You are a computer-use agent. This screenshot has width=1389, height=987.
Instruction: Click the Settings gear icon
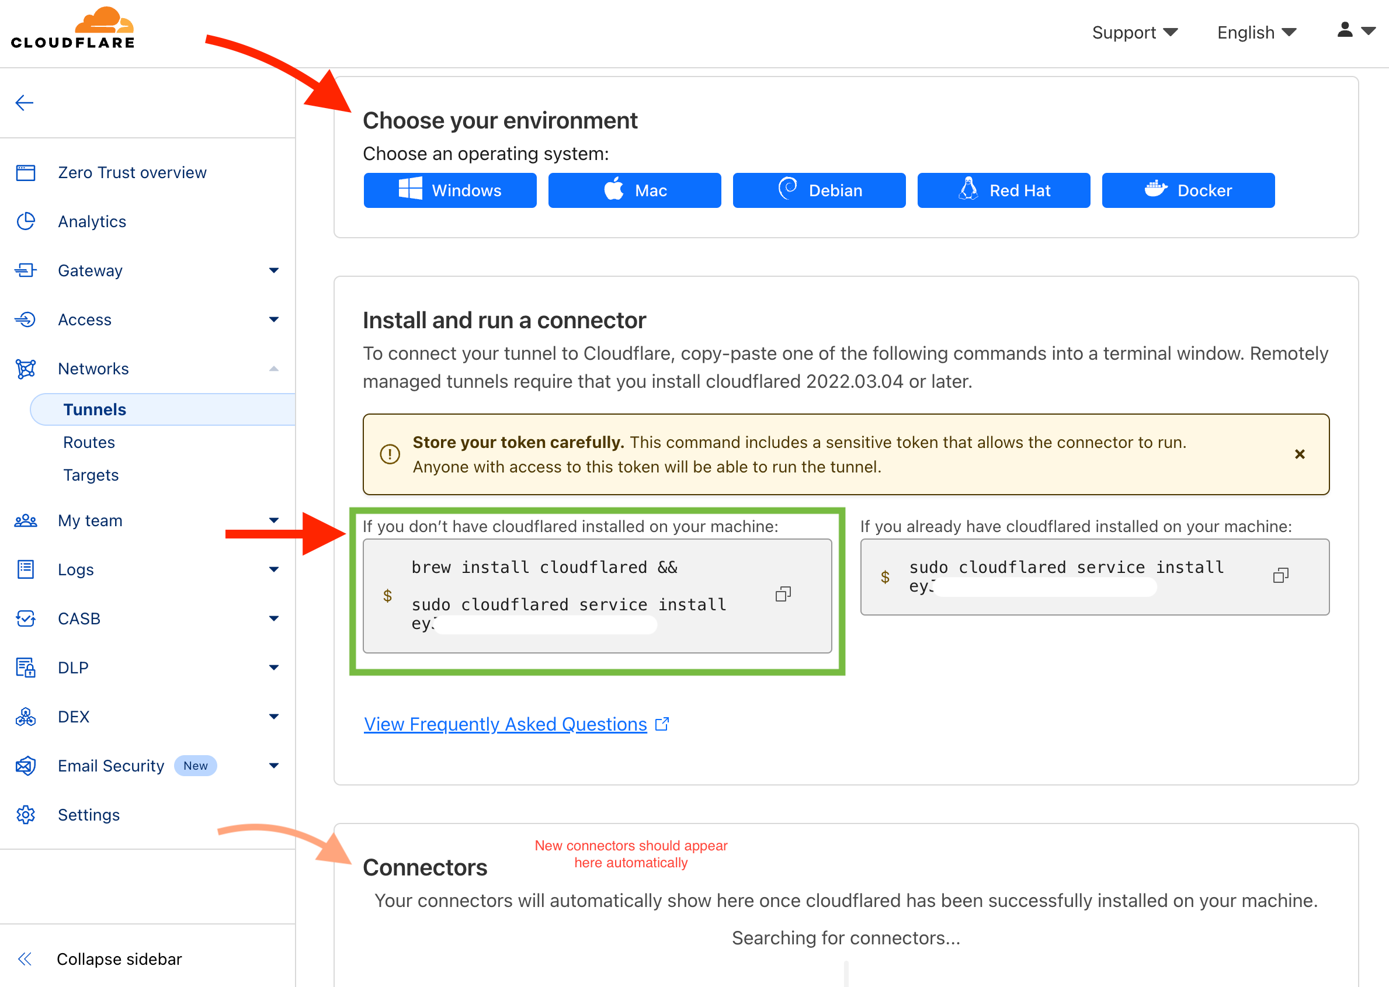26,814
